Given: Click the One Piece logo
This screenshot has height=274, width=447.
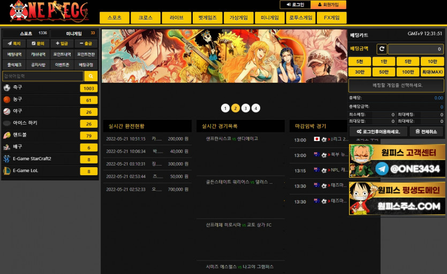Looking at the screenshot, I should [49, 12].
